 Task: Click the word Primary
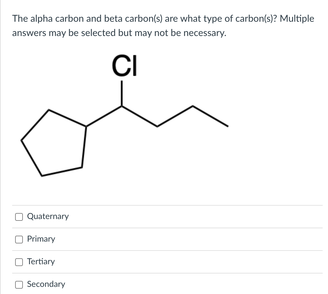41,239
